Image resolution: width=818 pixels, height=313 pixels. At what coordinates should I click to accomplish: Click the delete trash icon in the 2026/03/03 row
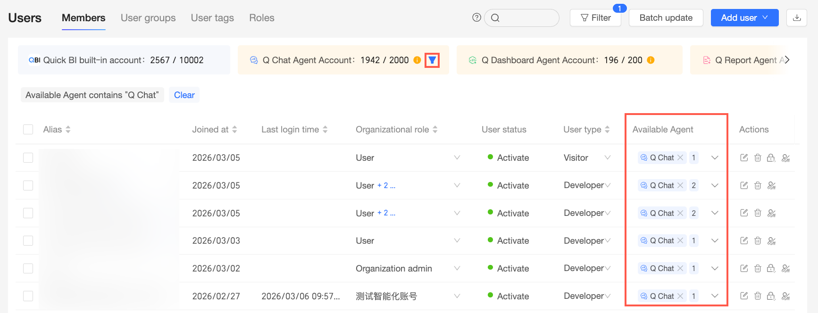(x=758, y=241)
